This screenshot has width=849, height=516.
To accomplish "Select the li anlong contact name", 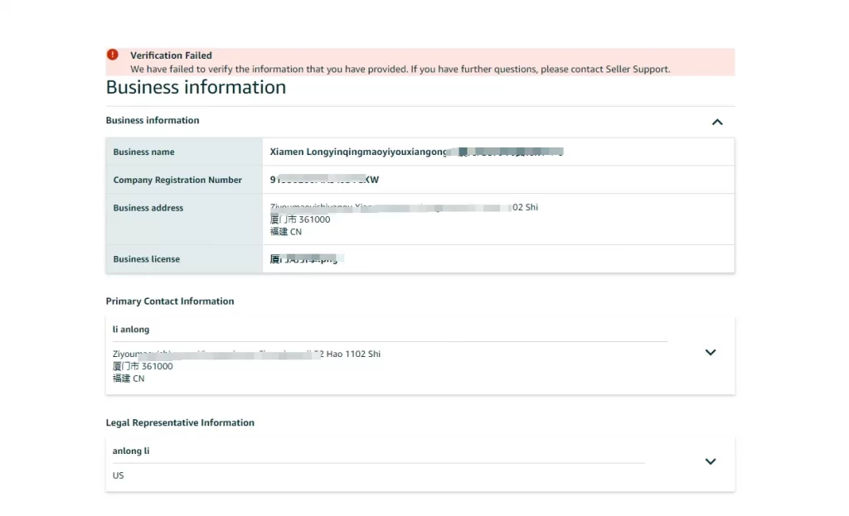I will [130, 329].
